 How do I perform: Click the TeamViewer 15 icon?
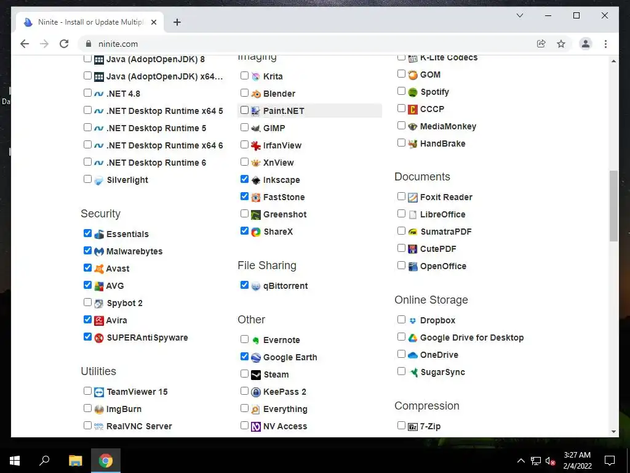point(99,392)
